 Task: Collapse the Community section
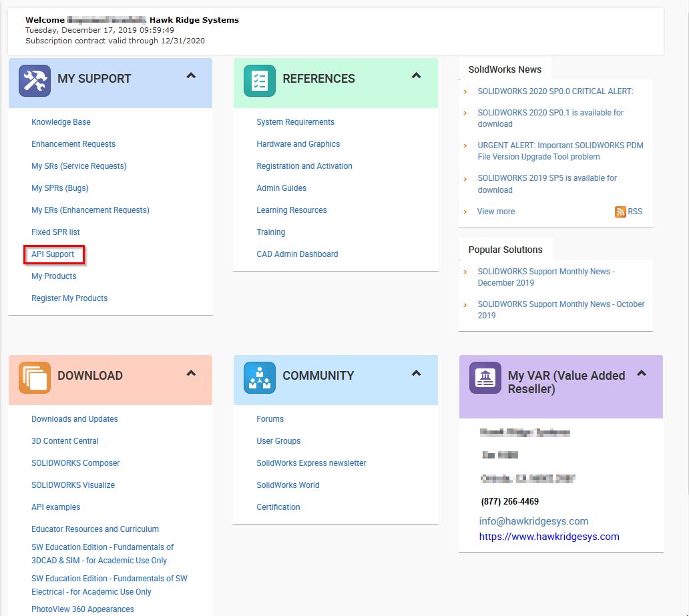coord(416,374)
